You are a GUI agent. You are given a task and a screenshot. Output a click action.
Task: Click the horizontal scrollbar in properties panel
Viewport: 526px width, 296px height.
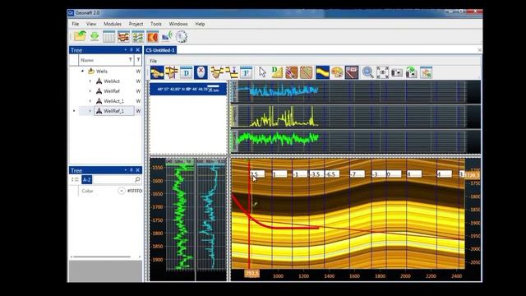[x=102, y=257]
